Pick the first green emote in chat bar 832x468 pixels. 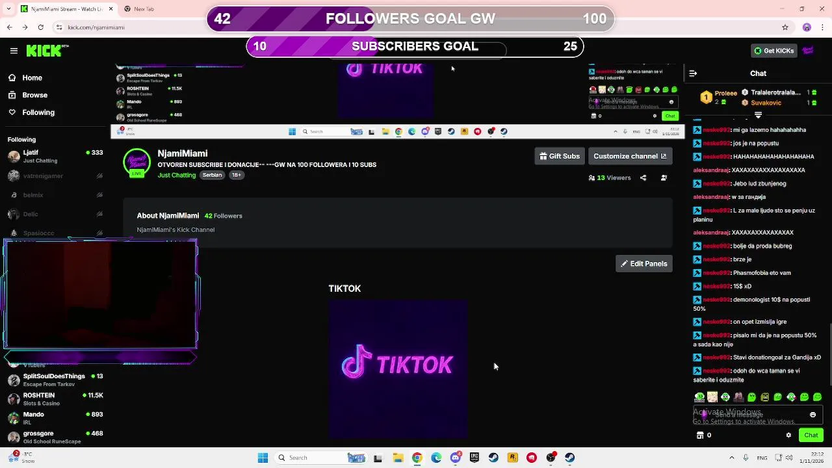(699, 397)
